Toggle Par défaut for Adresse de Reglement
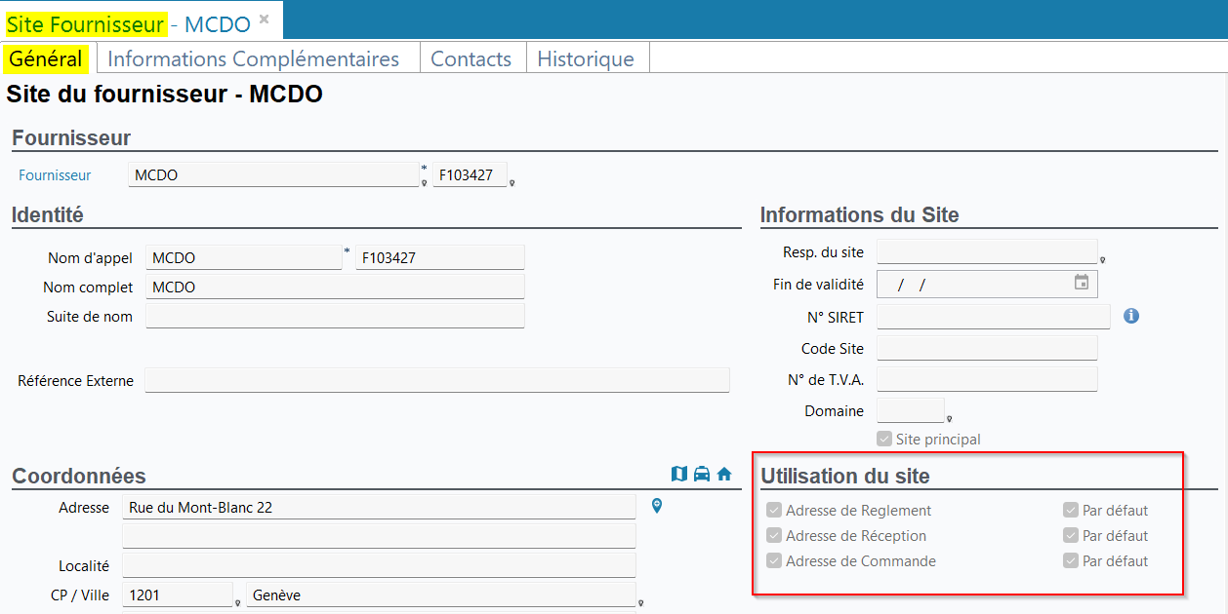 (x=1071, y=510)
